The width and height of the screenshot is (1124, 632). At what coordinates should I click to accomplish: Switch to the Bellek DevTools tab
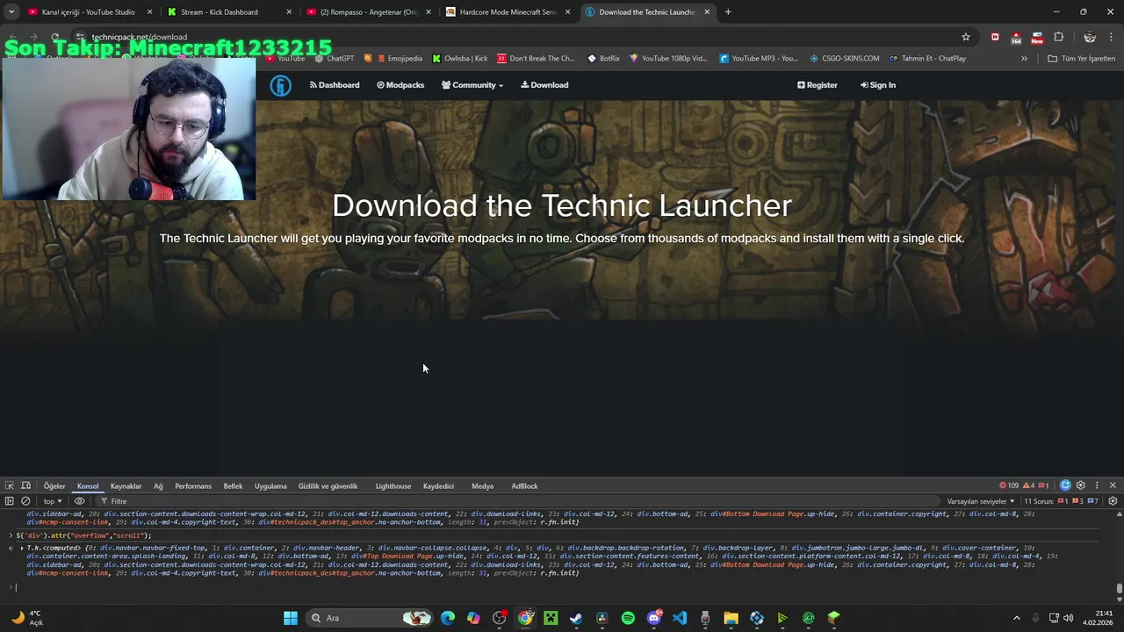[x=233, y=485]
